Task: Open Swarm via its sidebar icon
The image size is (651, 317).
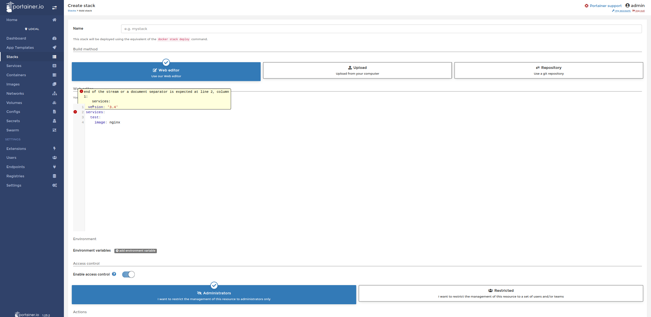Action: coord(54,130)
